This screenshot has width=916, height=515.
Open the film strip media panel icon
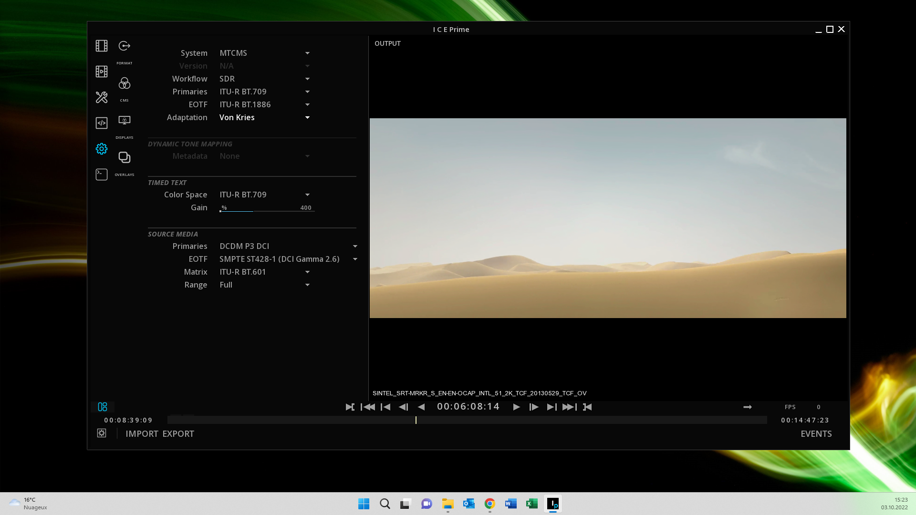(x=102, y=46)
